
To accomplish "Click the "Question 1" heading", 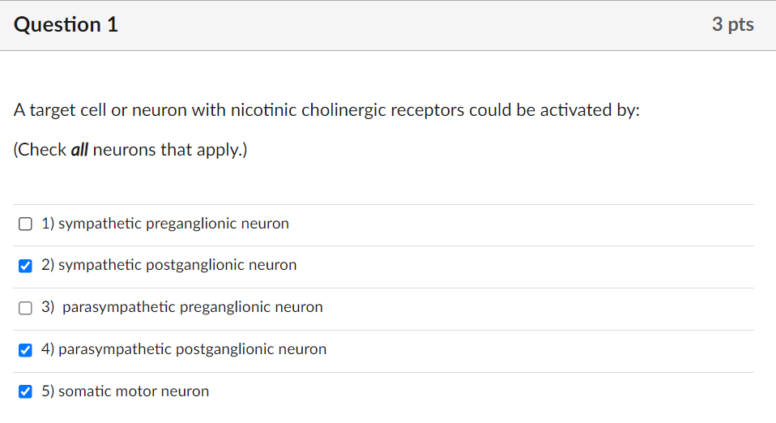I will 66,25.
